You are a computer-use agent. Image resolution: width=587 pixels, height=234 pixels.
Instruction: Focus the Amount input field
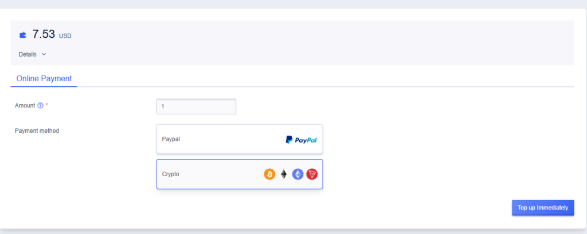point(196,106)
